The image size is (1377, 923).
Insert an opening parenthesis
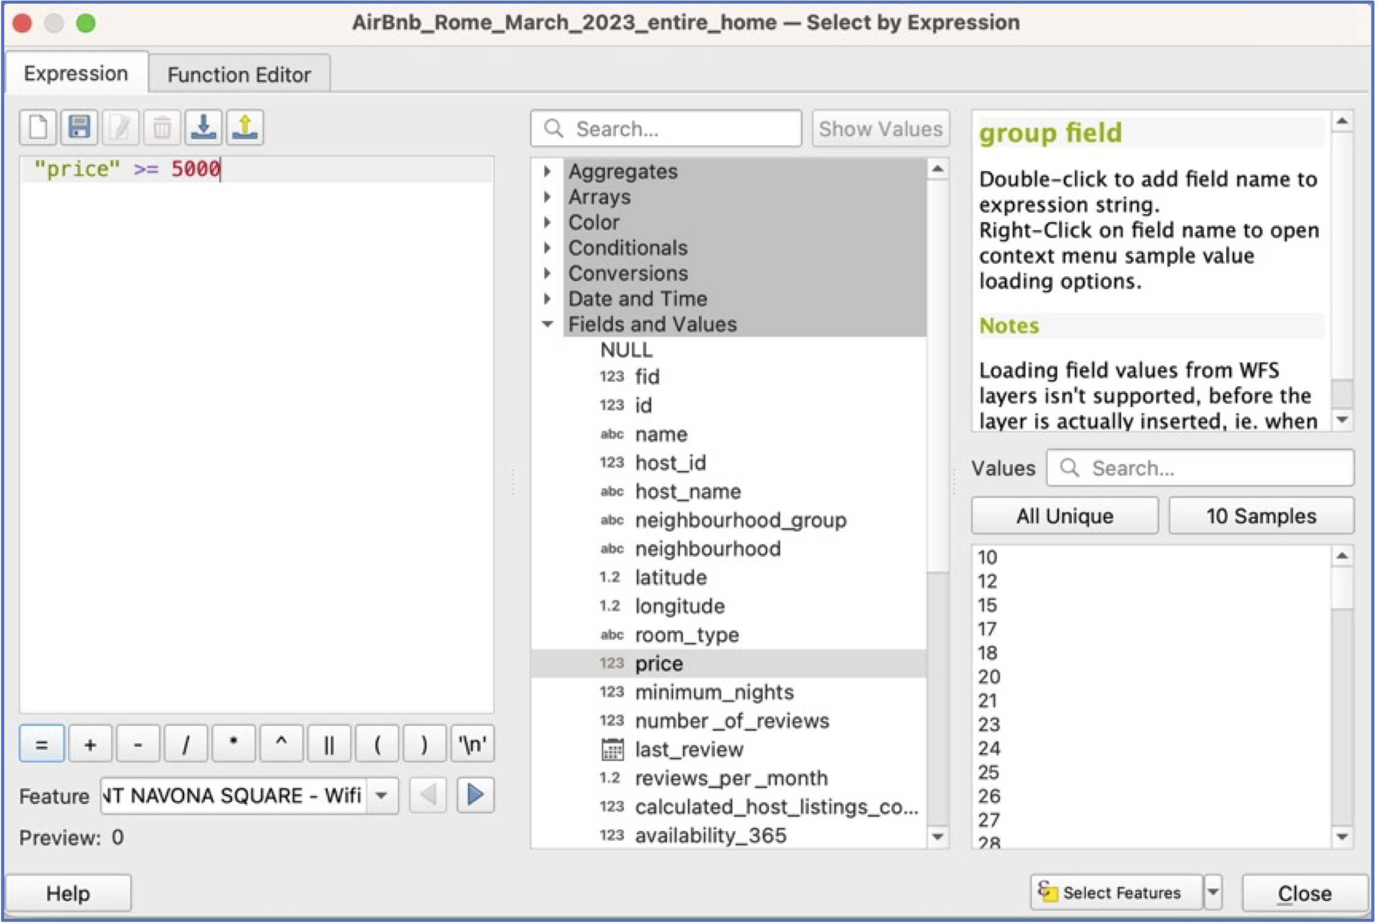pos(377,744)
